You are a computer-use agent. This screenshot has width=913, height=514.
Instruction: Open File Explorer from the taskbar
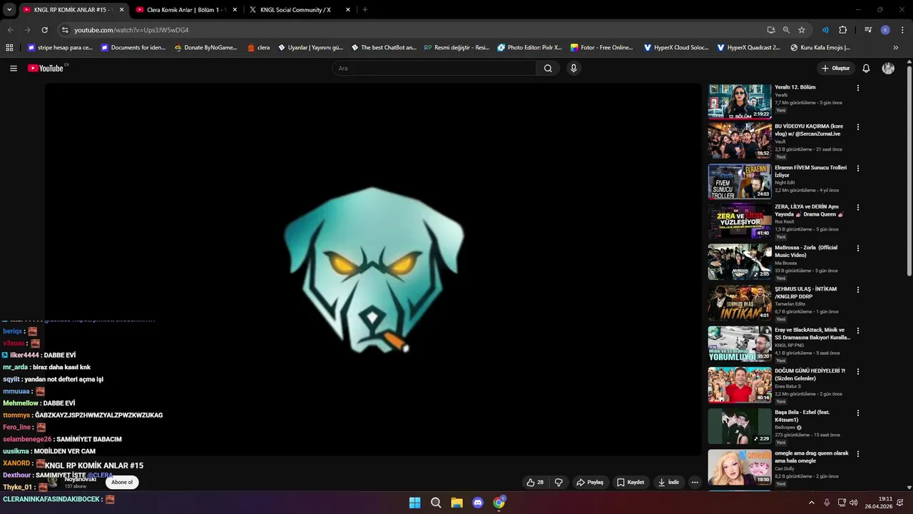click(x=456, y=503)
